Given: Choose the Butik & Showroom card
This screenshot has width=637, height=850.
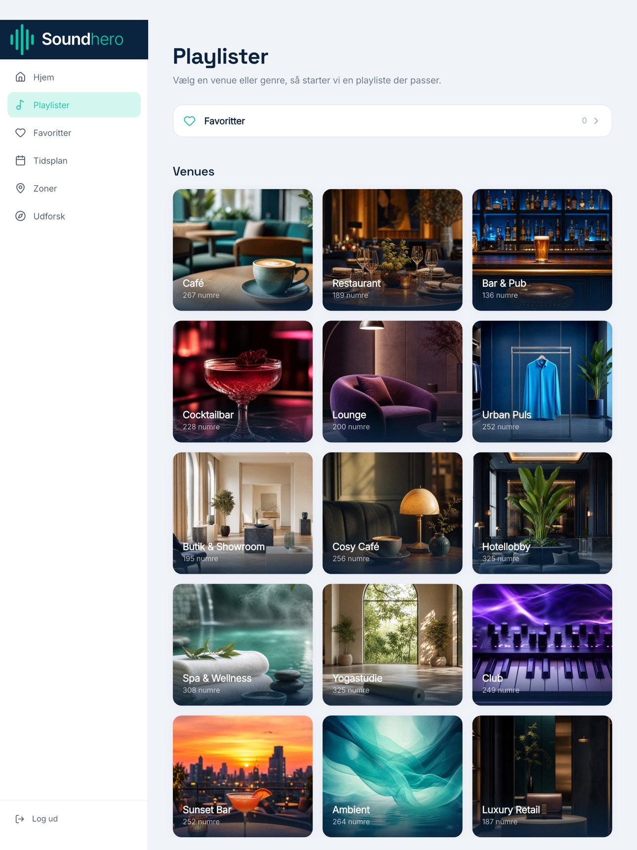Looking at the screenshot, I should [242, 513].
